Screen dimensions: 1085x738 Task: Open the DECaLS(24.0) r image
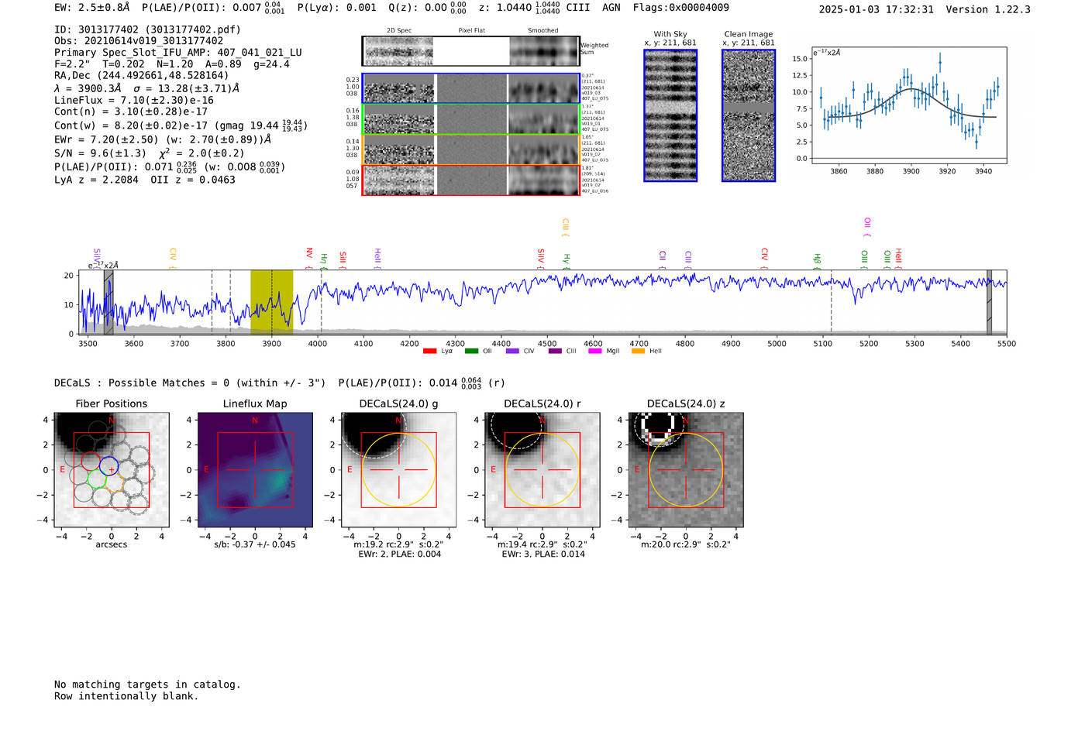pos(542,469)
